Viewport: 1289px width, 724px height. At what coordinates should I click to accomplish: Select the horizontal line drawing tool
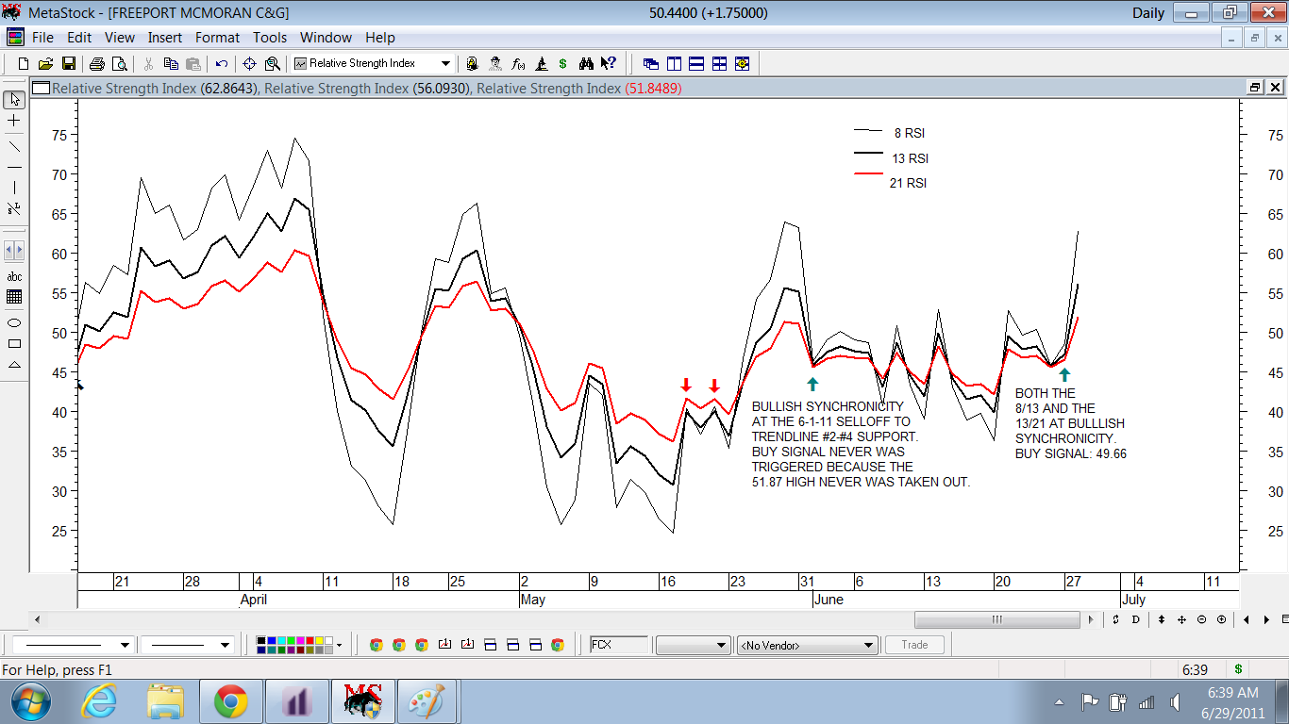pyautogui.click(x=14, y=167)
